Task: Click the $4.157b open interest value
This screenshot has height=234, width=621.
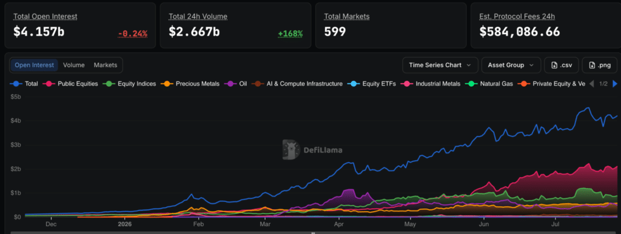Action: [x=39, y=32]
